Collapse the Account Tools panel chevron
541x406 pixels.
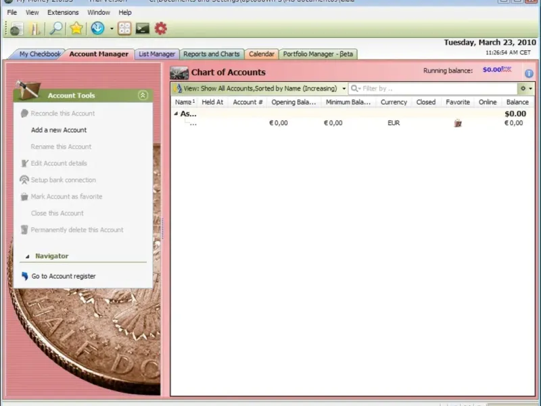143,95
